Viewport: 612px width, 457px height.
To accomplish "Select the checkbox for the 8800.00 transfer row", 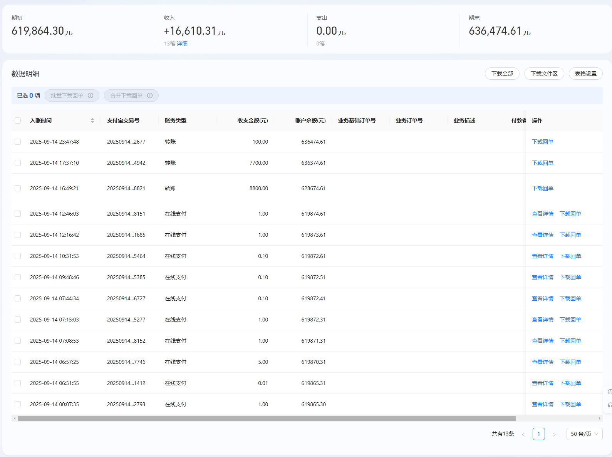I will click(18, 188).
